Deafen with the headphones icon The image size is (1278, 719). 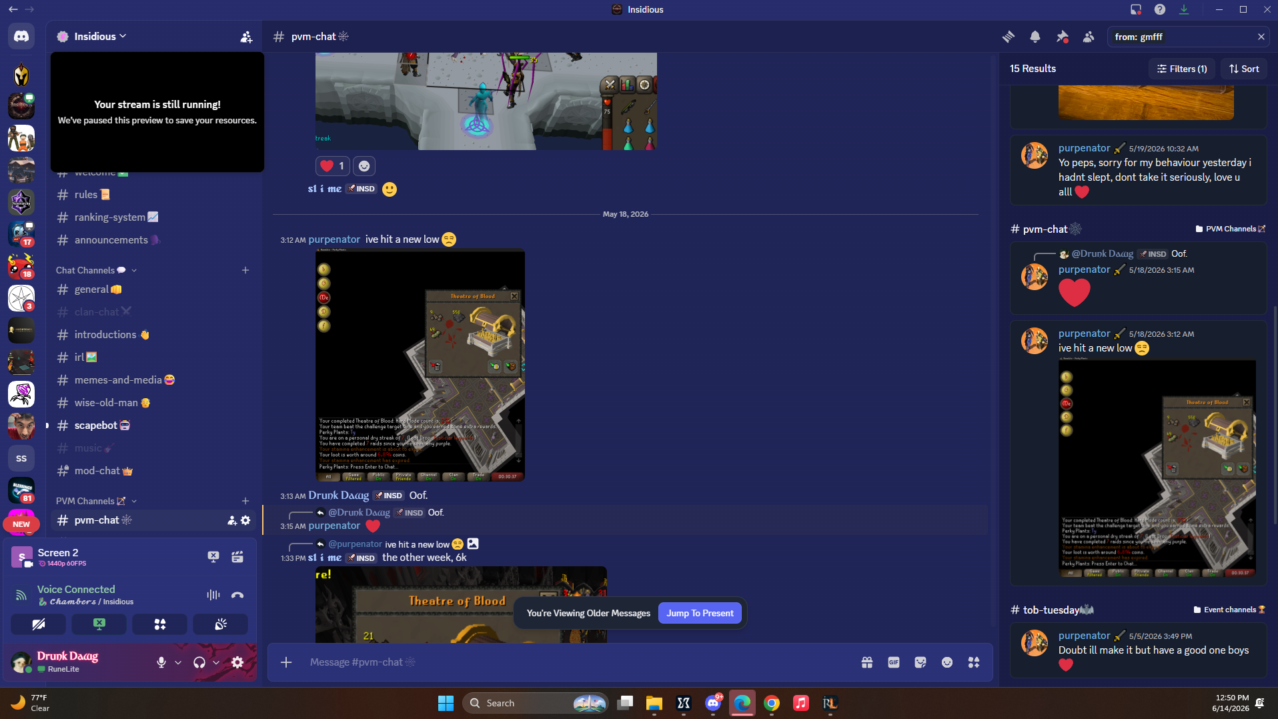tap(199, 662)
